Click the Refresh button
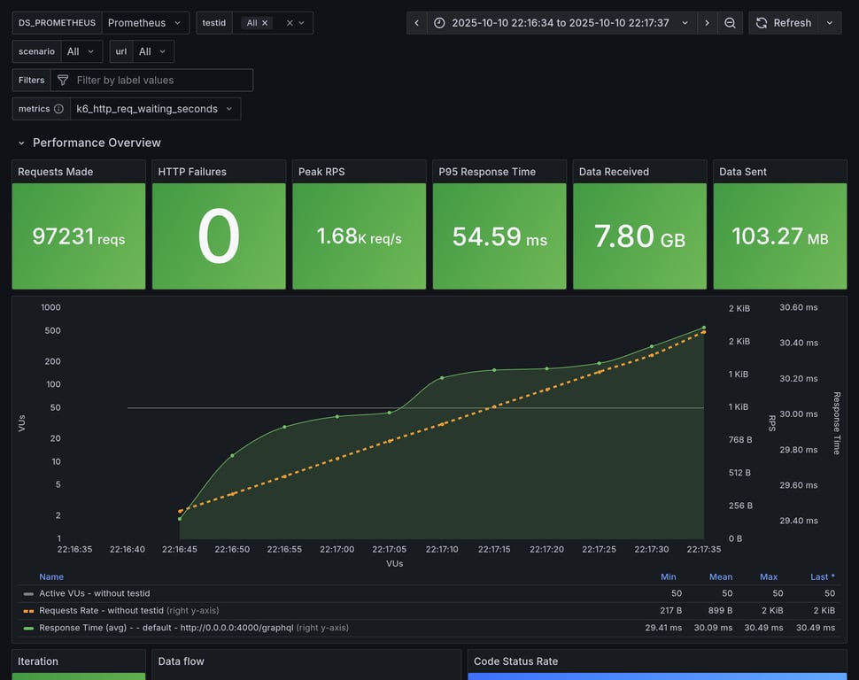Screen dimensions: 859x680 click(x=783, y=23)
